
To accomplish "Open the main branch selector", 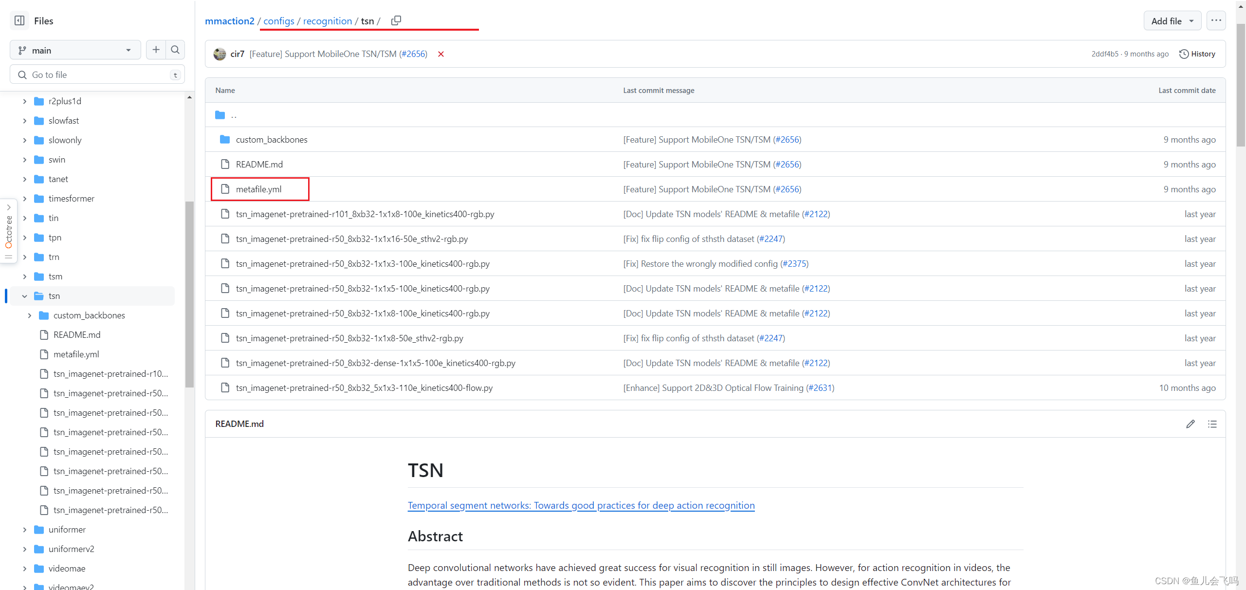I will pos(74,50).
